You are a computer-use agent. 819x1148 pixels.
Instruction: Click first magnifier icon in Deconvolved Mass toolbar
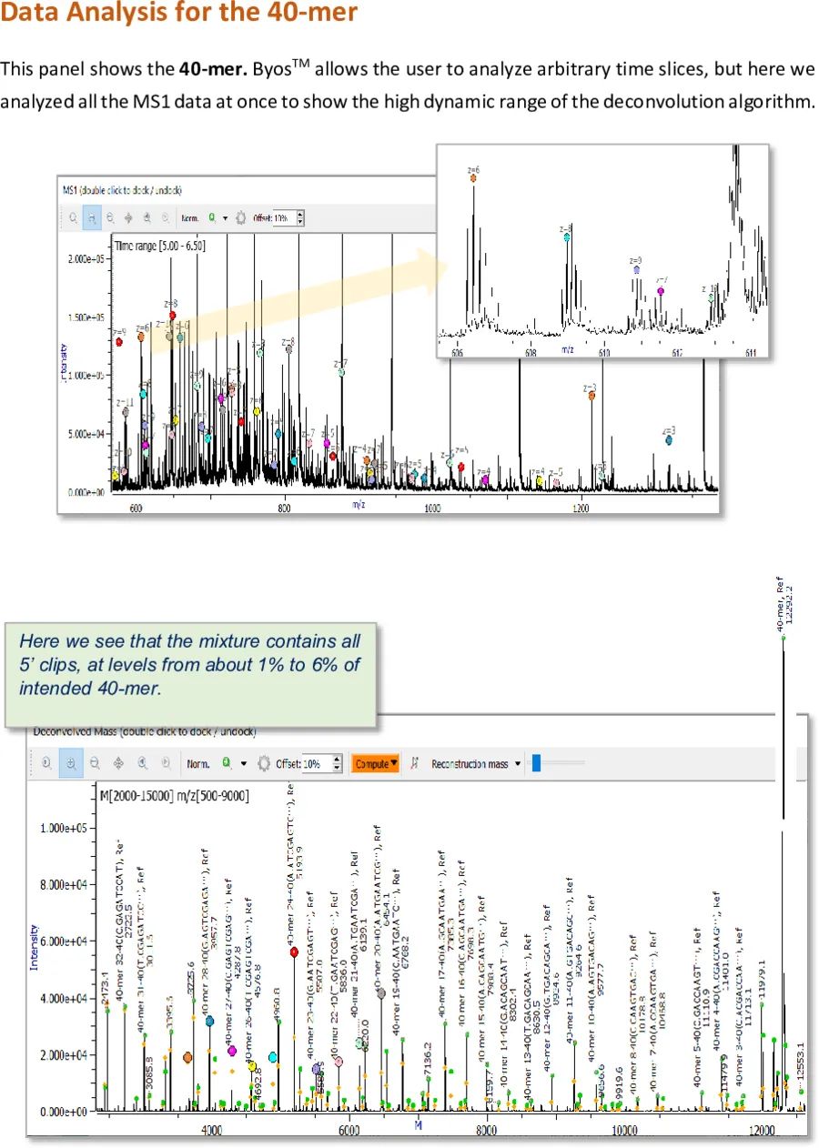[45, 764]
